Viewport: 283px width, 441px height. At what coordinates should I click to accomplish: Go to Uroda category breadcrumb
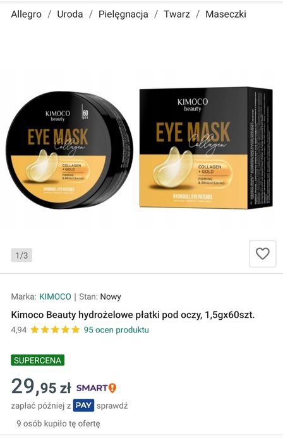tap(70, 14)
